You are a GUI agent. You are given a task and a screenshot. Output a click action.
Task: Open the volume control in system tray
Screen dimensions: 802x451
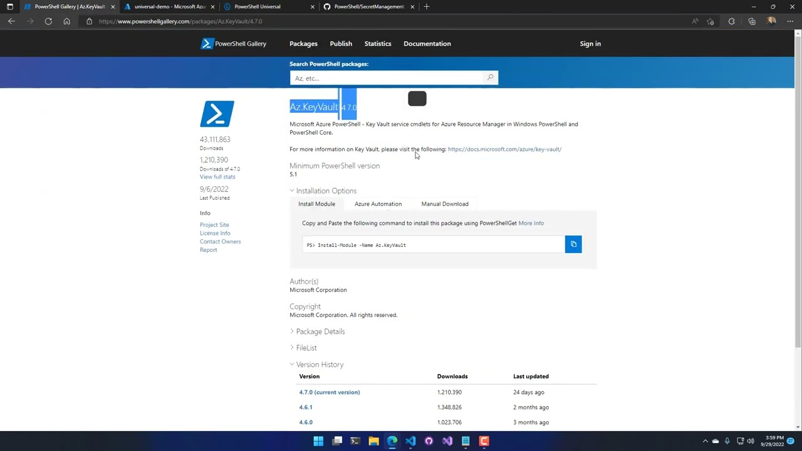pyautogui.click(x=751, y=441)
